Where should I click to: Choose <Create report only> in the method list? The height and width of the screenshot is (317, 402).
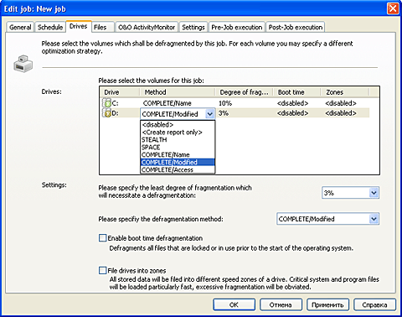tap(178, 132)
